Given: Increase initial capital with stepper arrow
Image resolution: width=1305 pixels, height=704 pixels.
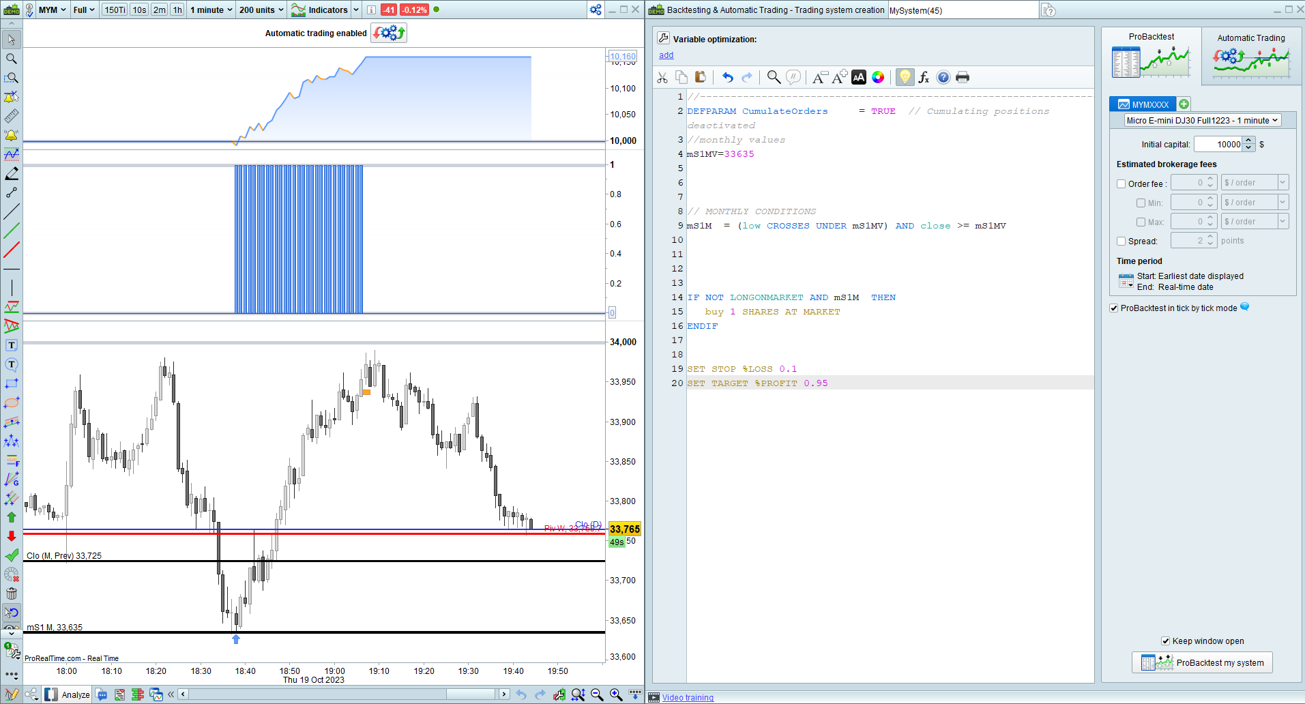Looking at the screenshot, I should pos(1248,141).
